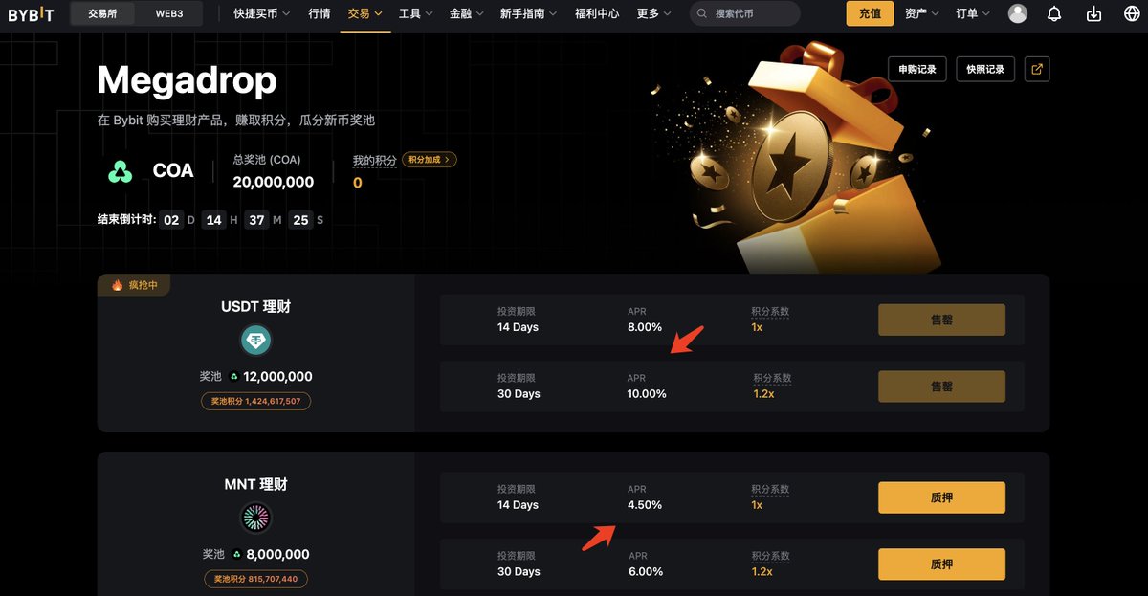
Task: Open the notification bell icon
Action: [x=1054, y=13]
